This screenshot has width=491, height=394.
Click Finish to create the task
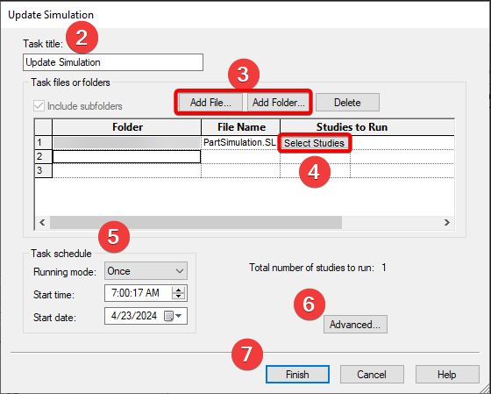[x=297, y=374]
